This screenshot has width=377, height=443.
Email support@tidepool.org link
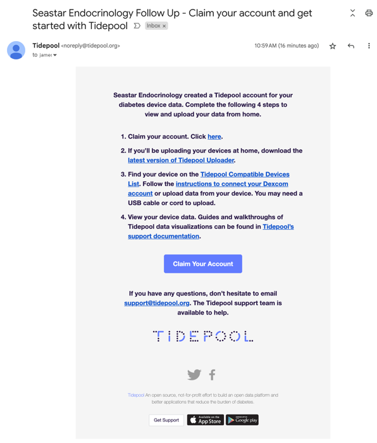click(157, 303)
